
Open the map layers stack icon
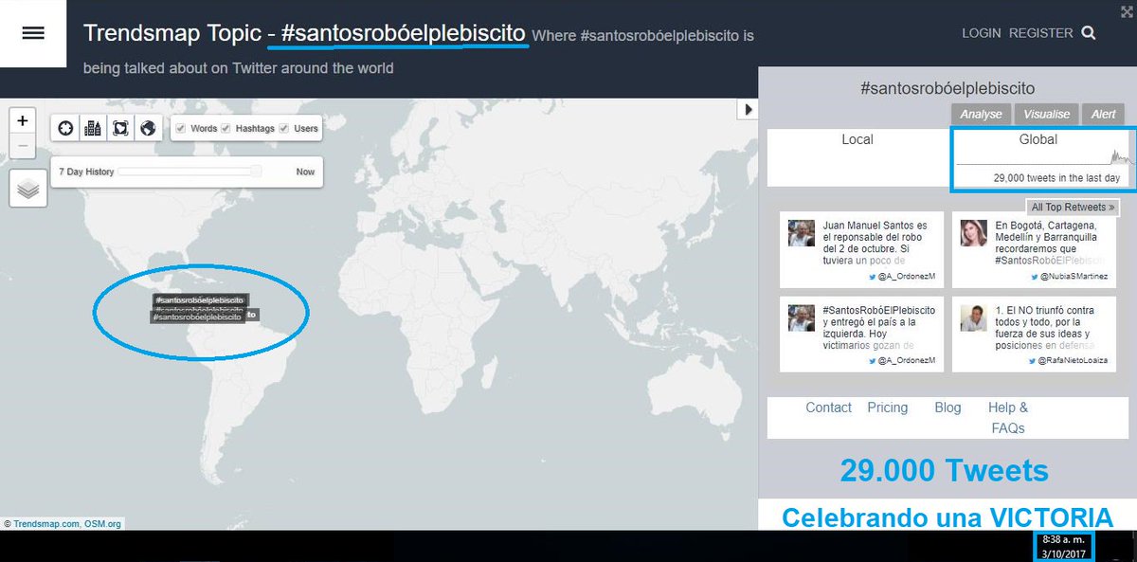(x=28, y=190)
